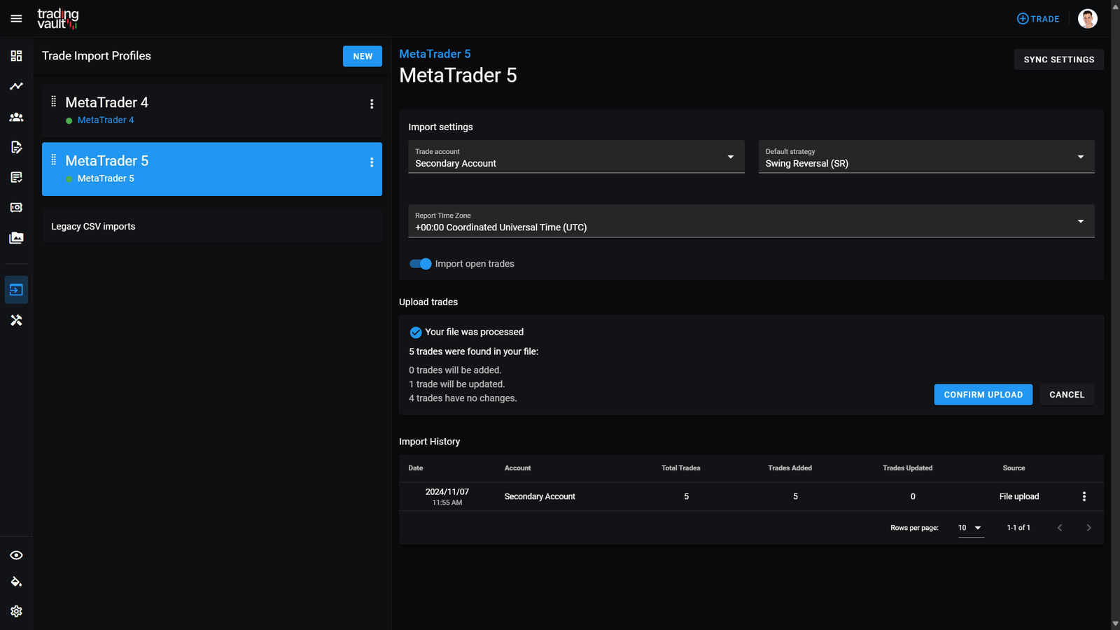The height and width of the screenshot is (630, 1120).
Task: Open options menu for MetaTrader 5 profile
Action: tap(372, 162)
